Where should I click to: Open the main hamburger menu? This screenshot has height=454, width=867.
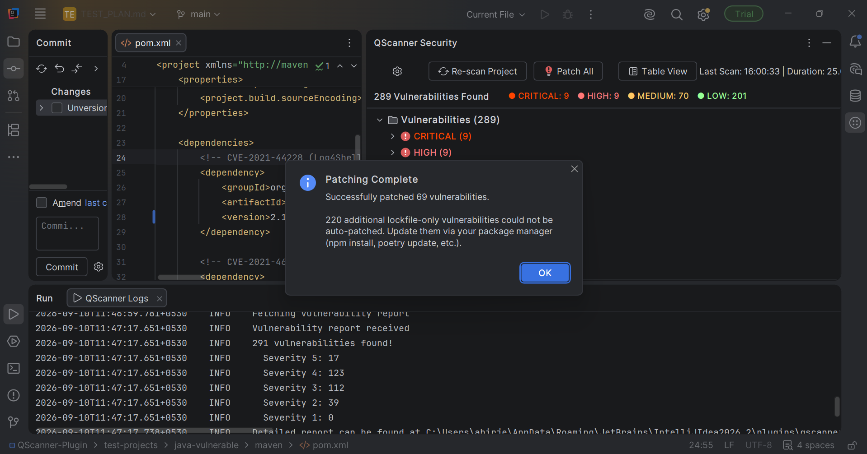(40, 14)
